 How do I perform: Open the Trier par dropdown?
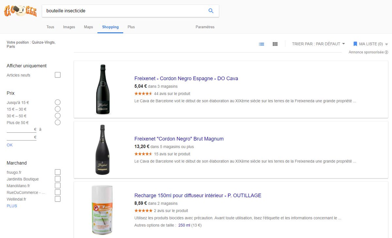point(318,44)
